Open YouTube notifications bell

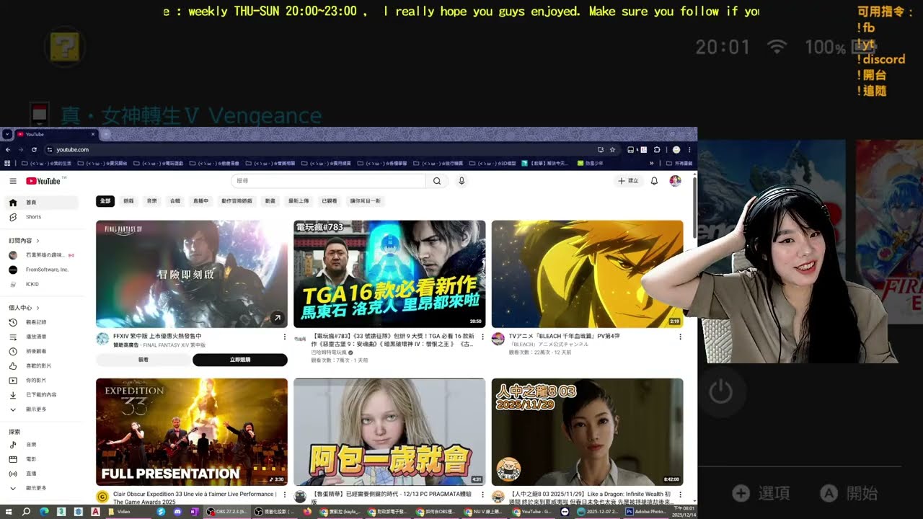point(654,181)
